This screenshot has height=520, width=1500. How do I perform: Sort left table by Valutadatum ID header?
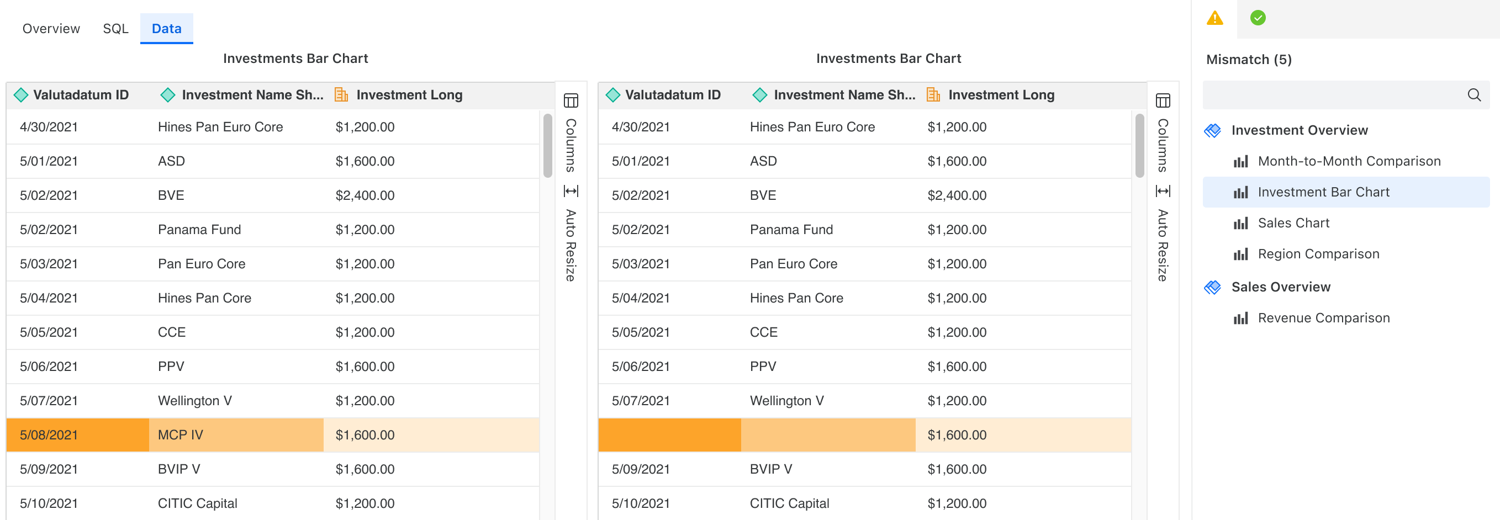pyautogui.click(x=81, y=95)
